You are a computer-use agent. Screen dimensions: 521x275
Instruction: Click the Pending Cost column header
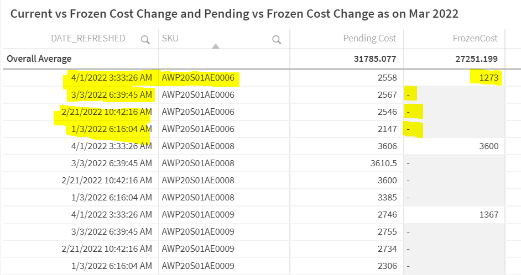369,39
